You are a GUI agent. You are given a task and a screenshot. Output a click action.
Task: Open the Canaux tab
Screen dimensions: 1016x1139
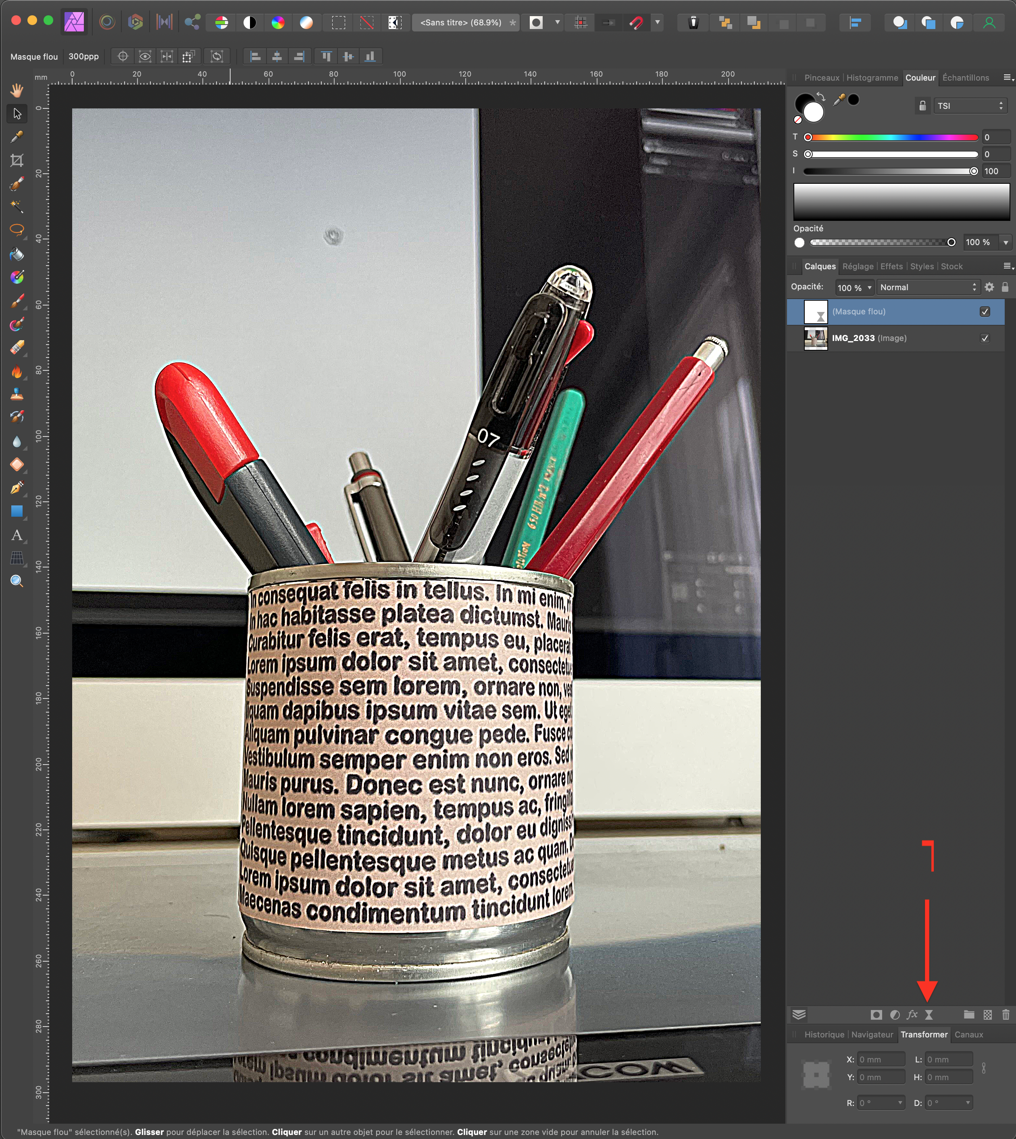968,1035
